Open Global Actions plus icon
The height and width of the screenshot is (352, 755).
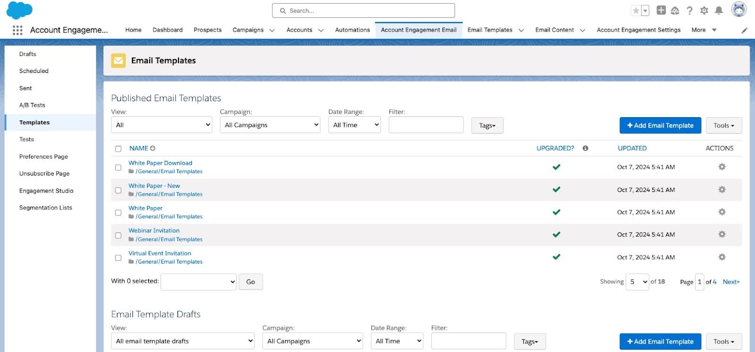661,10
